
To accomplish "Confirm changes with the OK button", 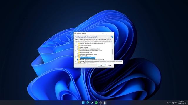I will (101, 65).
